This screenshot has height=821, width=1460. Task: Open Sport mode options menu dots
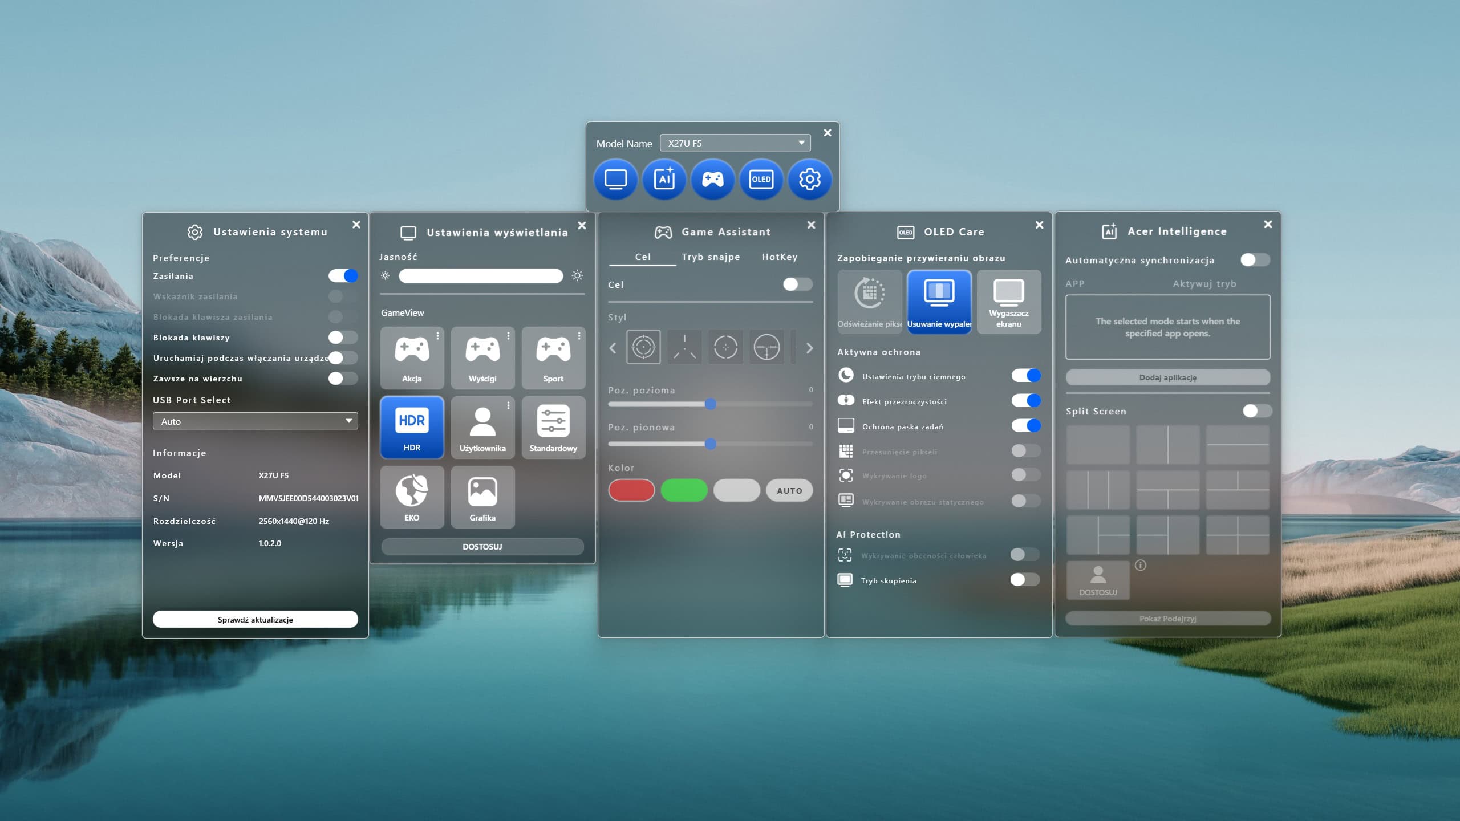click(579, 336)
